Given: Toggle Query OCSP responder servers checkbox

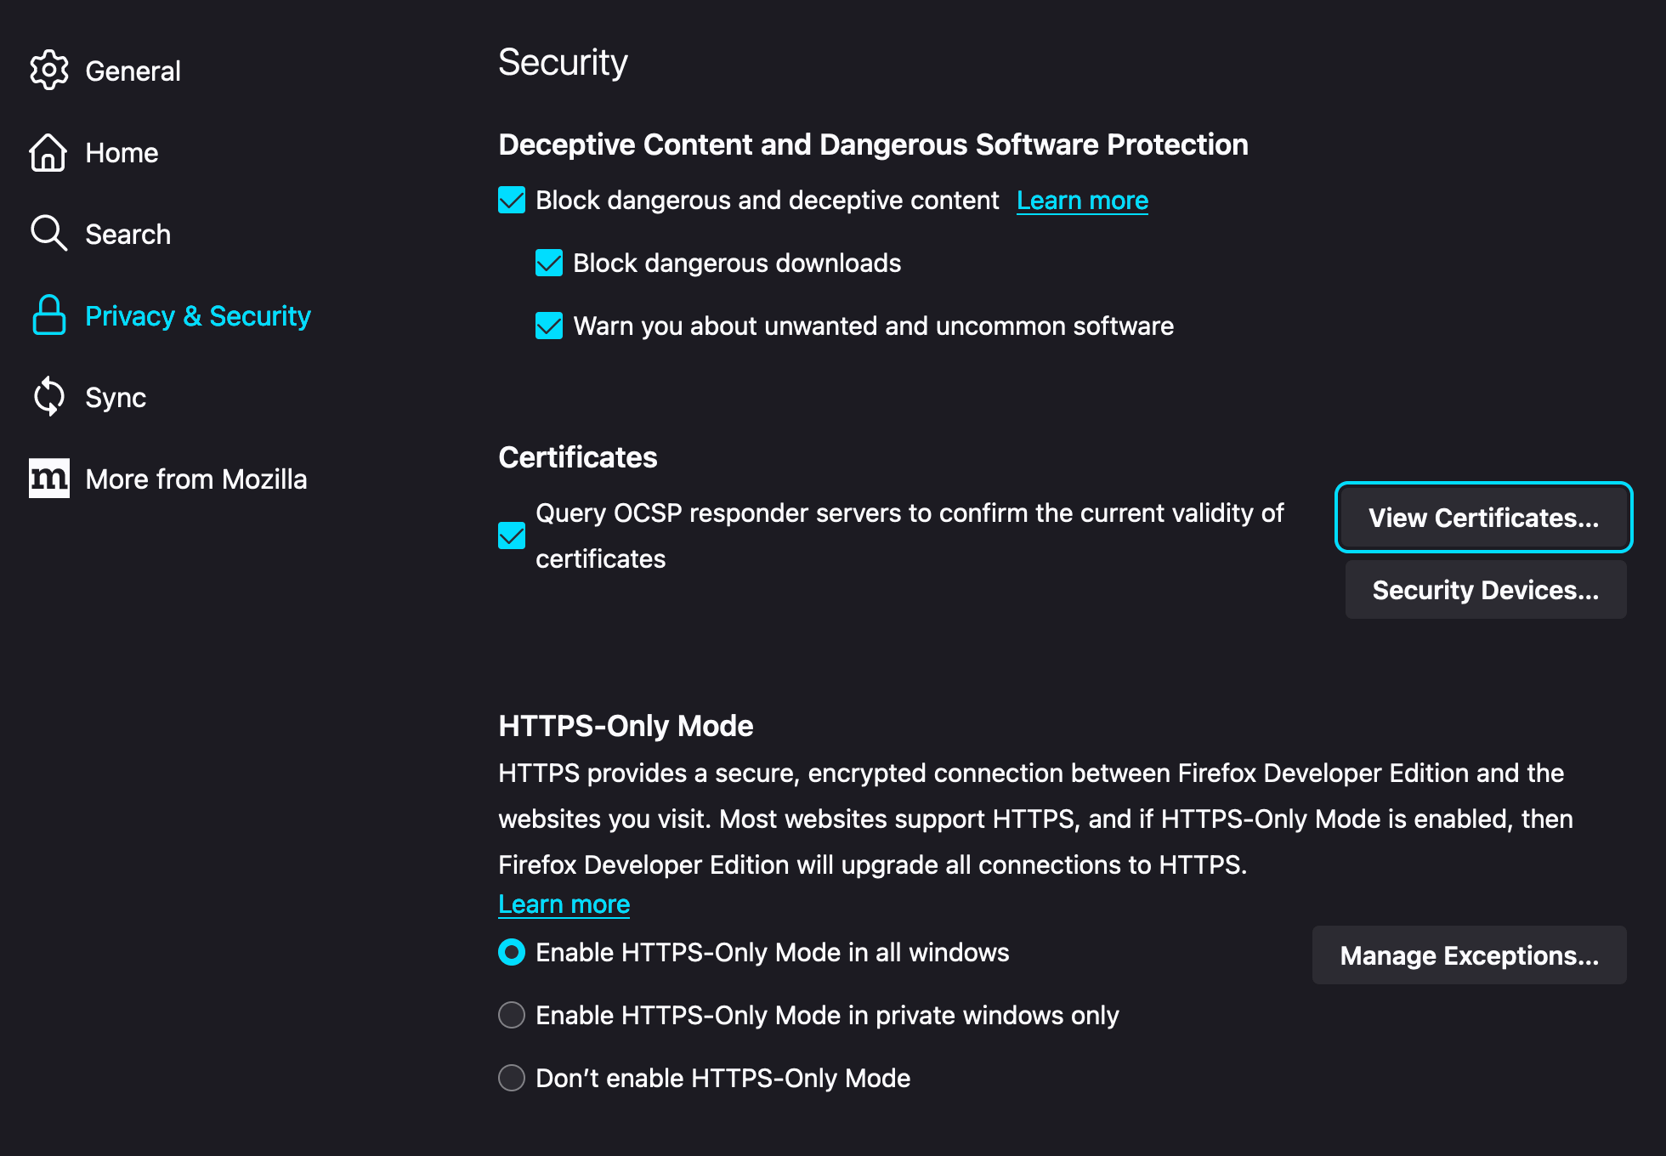Looking at the screenshot, I should (512, 535).
